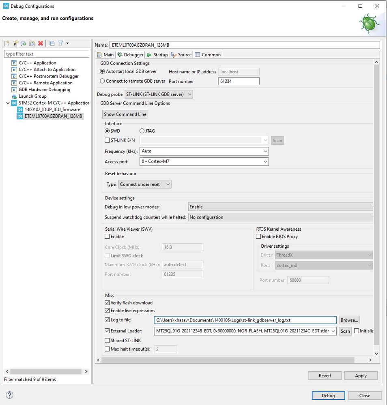This screenshot has height=405, width=387.
Task: Collapse all configurations in tree
Action: (52, 43)
